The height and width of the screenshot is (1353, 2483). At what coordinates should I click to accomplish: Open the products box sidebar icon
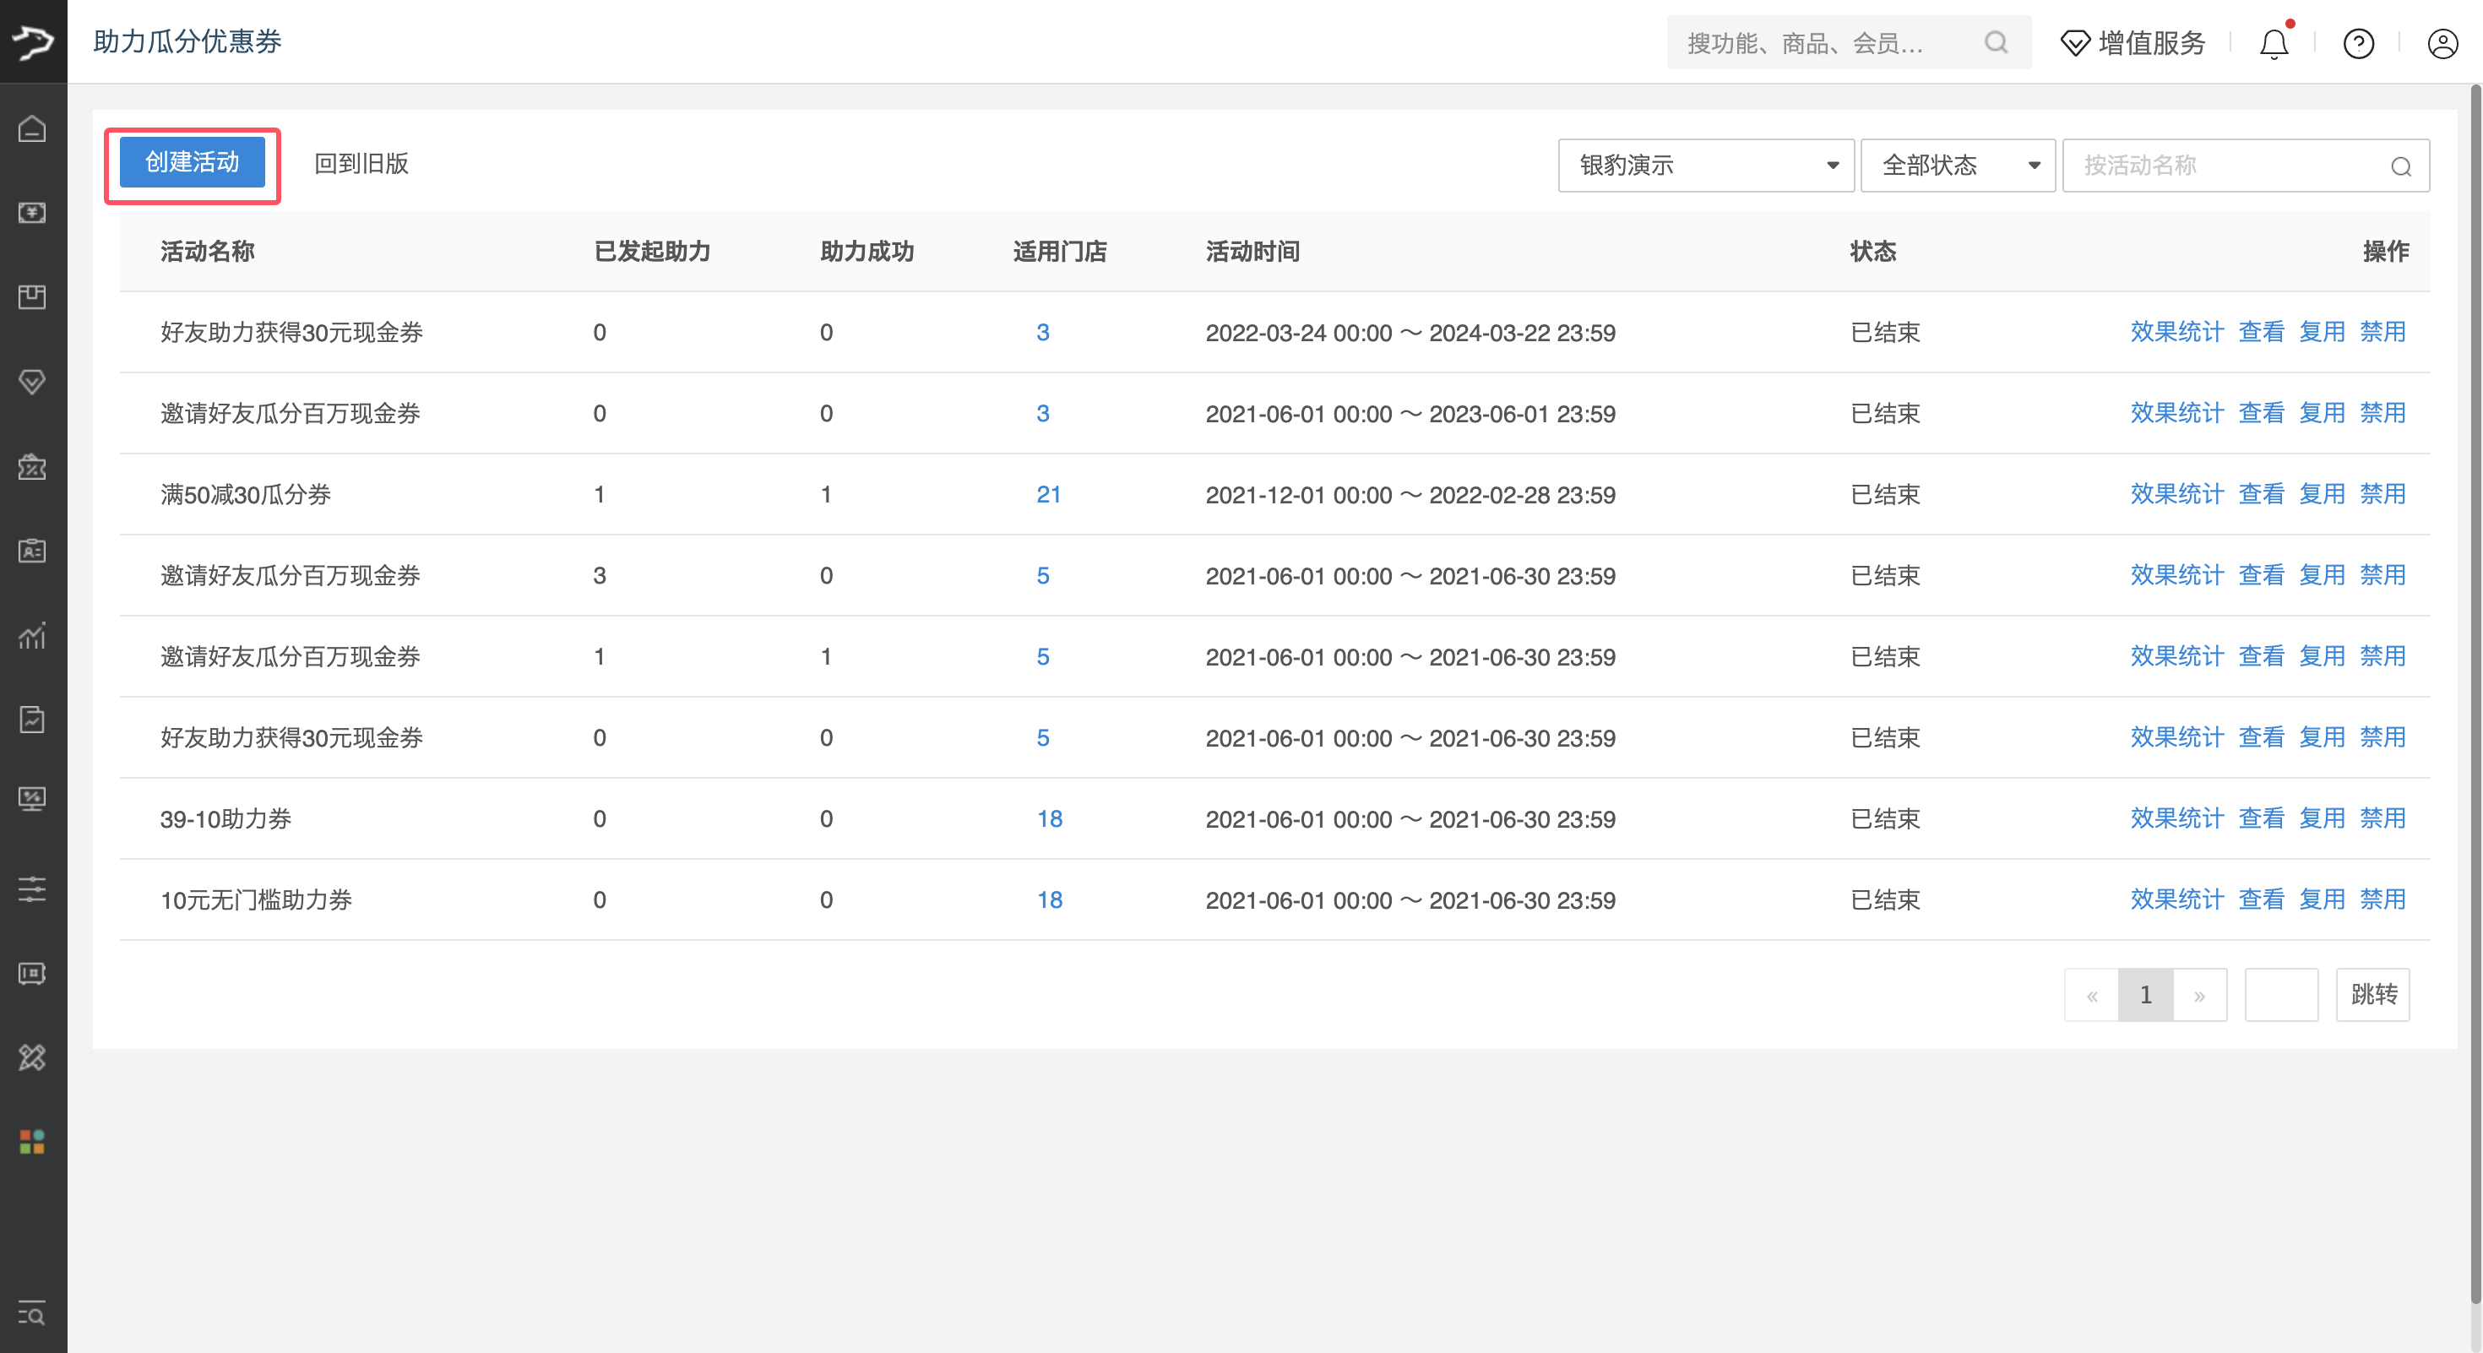(33, 296)
